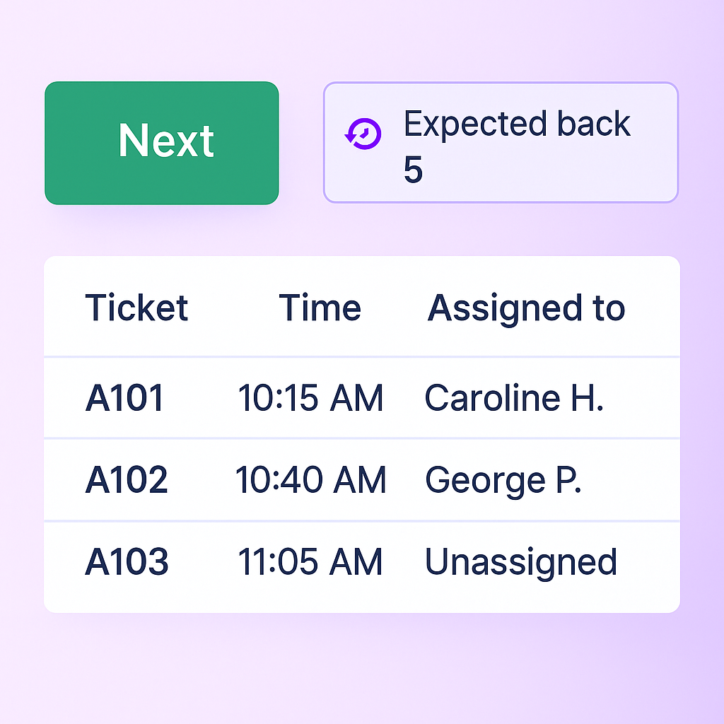Click Unassigned to assign ticket A103
The height and width of the screenshot is (724, 724).
tap(520, 563)
